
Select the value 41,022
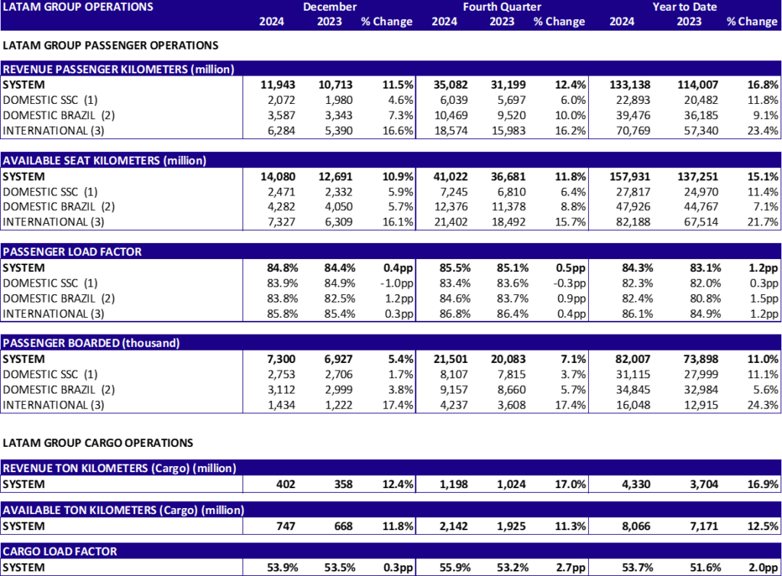[451, 176]
